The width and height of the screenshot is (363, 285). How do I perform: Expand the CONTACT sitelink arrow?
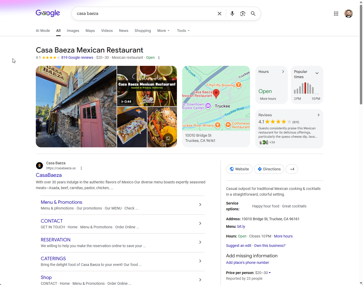[x=200, y=223]
